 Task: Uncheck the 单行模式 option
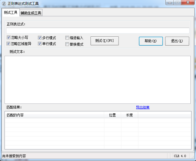click(x=40, y=44)
